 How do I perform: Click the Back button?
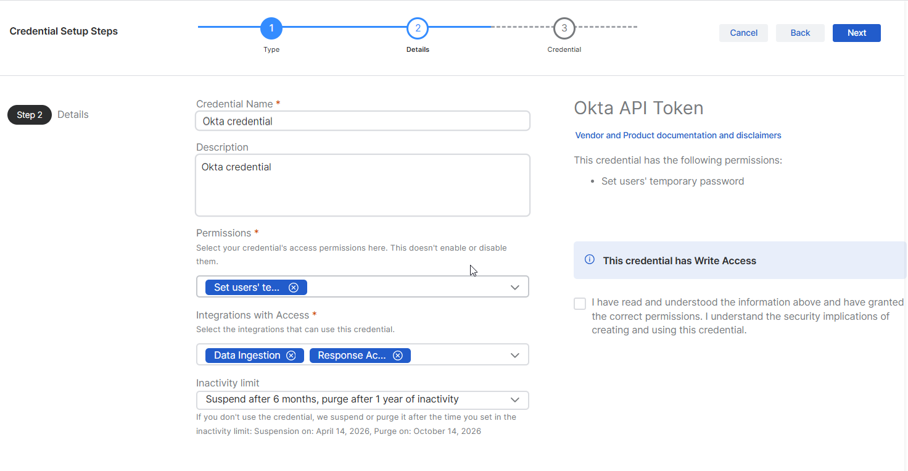(800, 33)
